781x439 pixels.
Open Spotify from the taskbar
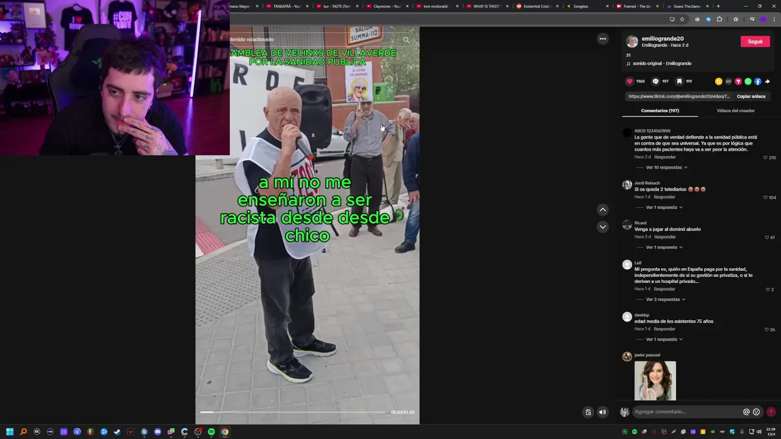(x=211, y=432)
